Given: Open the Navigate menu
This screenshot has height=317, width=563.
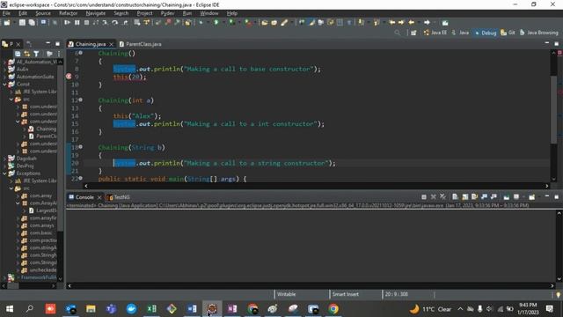Looking at the screenshot, I should [x=96, y=13].
